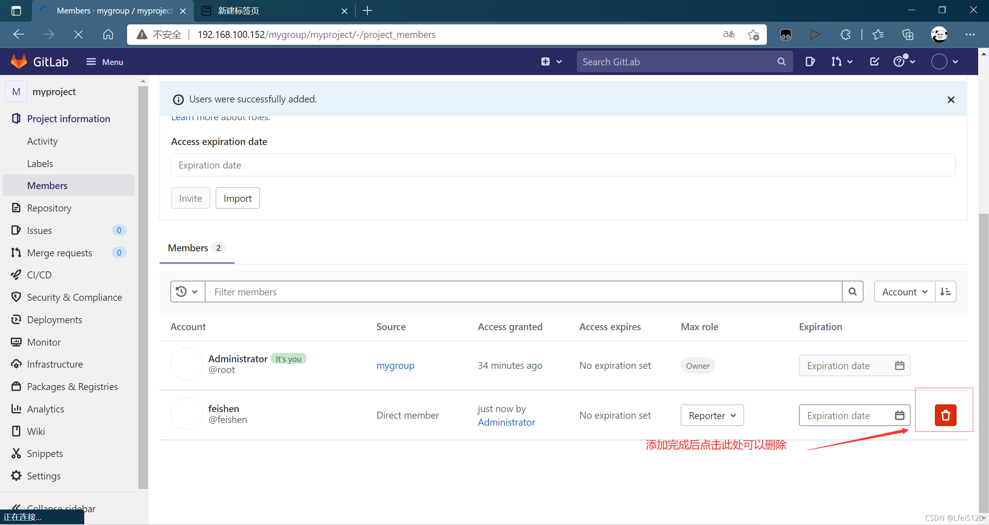Open the mygroup source link
The width and height of the screenshot is (989, 525).
tap(395, 366)
